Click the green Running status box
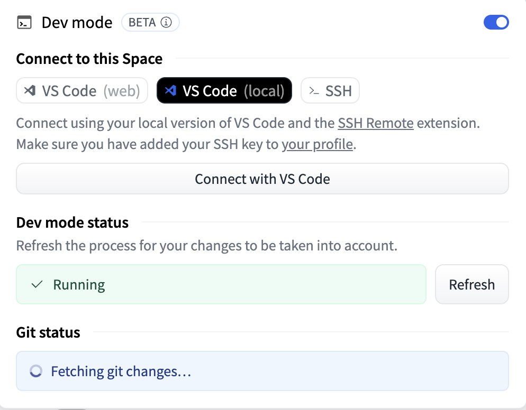The width and height of the screenshot is (526, 410). point(221,285)
